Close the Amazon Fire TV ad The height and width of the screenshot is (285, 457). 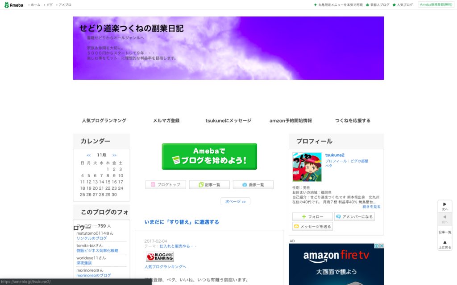tap(381, 246)
